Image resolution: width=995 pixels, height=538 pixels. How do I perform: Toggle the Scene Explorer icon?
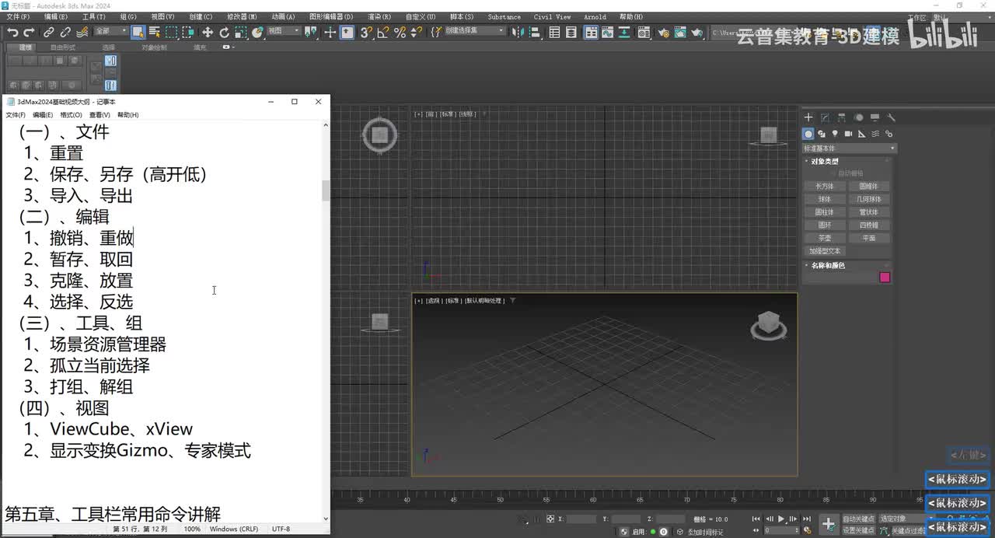click(554, 32)
